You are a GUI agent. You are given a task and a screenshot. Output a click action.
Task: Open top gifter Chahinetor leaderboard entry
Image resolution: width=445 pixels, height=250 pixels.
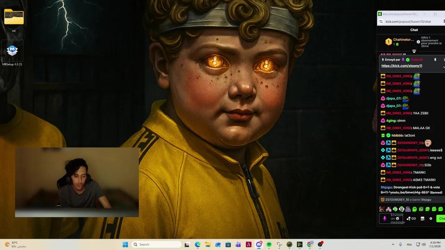(x=400, y=42)
